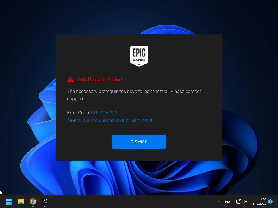Click the 'prerequisites have failed to install' message
The height and width of the screenshot is (208, 278).
[134, 95]
